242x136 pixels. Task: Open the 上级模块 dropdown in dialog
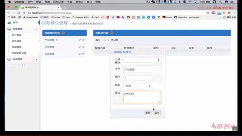(142, 60)
